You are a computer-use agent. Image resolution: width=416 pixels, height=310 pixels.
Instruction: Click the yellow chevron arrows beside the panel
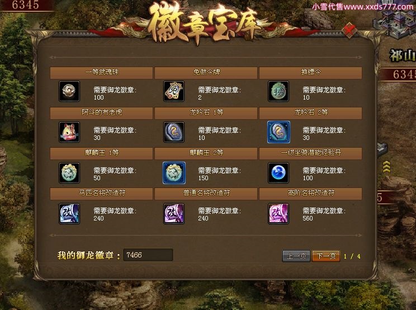[386, 167]
